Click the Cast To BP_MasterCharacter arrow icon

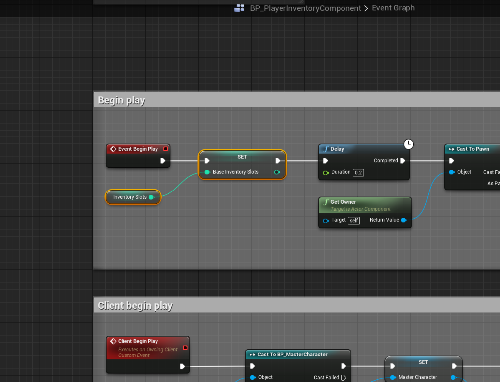click(x=253, y=355)
